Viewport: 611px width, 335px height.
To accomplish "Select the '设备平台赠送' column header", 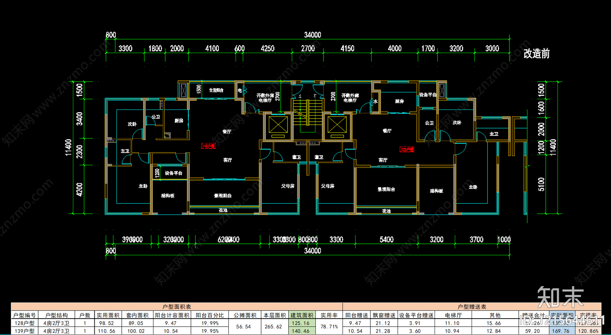I will pyautogui.click(x=417, y=315).
